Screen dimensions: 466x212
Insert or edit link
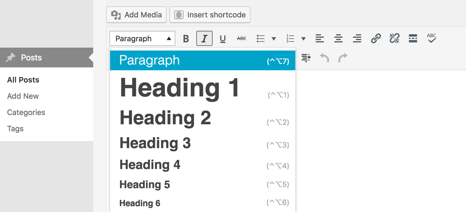click(x=376, y=38)
